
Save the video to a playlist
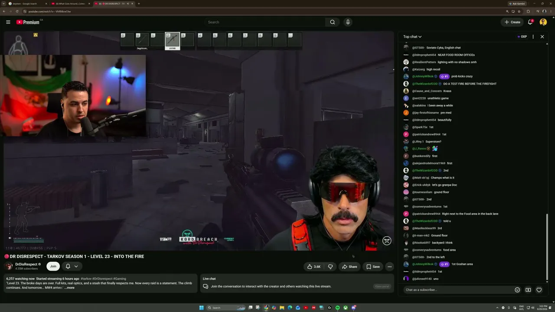[x=373, y=266]
